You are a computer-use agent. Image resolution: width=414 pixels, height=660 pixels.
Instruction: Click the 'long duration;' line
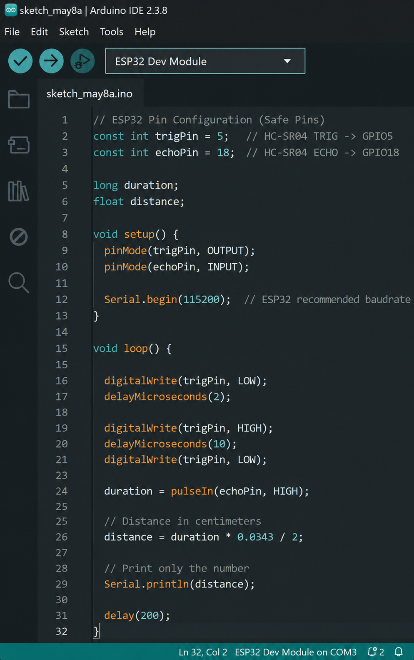coord(136,185)
